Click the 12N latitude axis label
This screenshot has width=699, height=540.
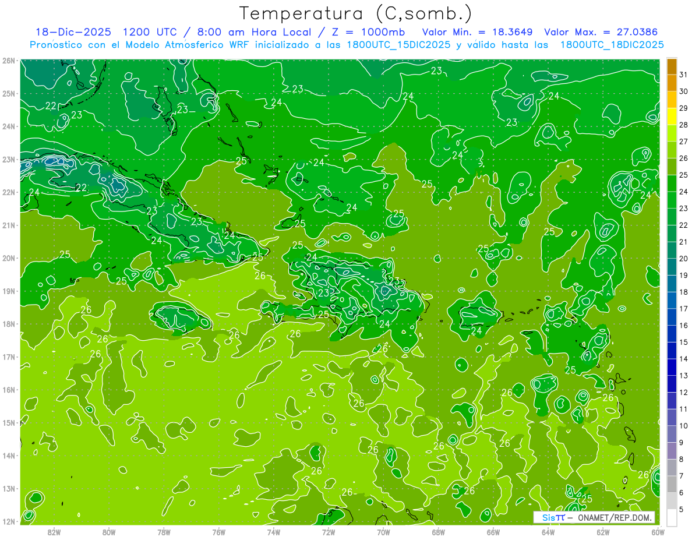(x=9, y=521)
